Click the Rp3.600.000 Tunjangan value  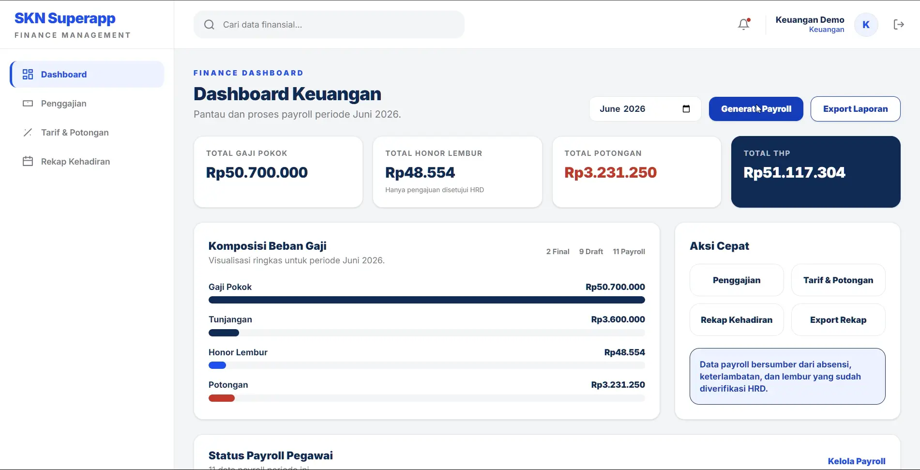pyautogui.click(x=618, y=319)
